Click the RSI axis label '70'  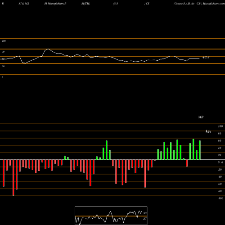point(3,52)
